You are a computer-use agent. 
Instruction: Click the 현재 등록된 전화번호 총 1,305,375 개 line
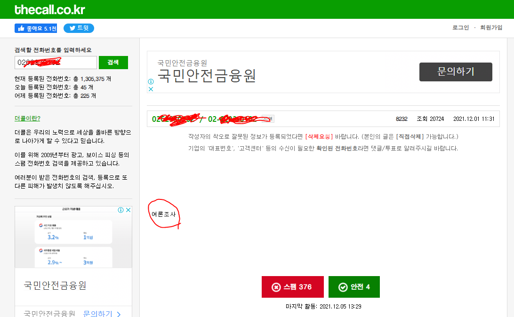click(x=63, y=79)
